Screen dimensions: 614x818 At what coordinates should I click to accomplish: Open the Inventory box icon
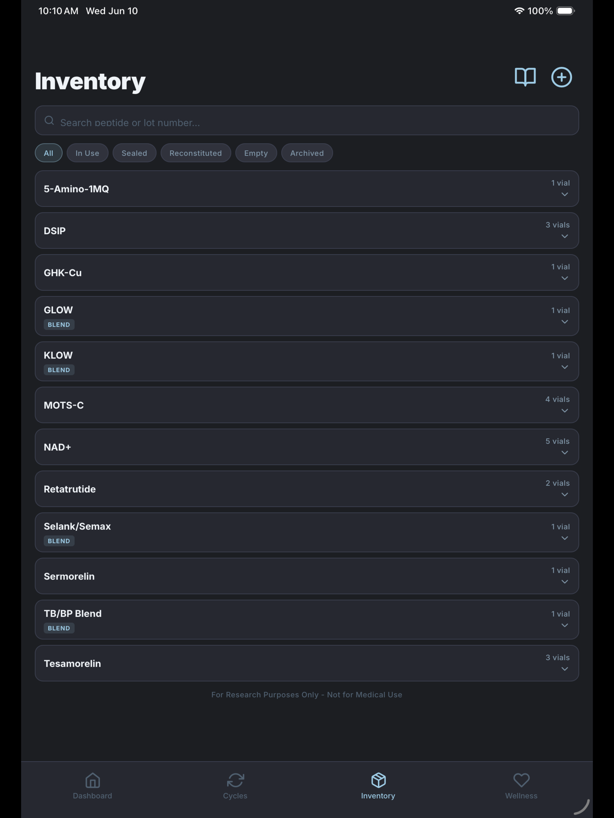[x=378, y=780]
